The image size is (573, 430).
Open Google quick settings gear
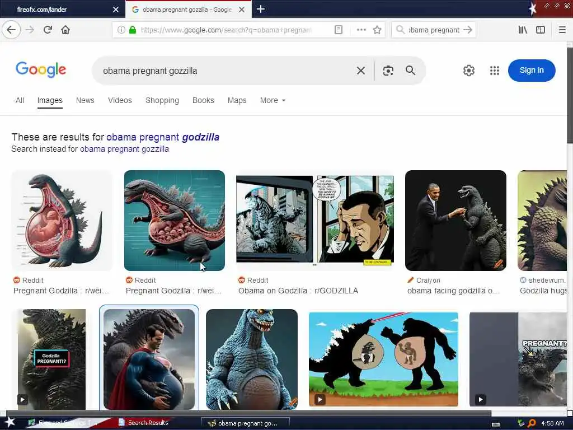tap(469, 71)
